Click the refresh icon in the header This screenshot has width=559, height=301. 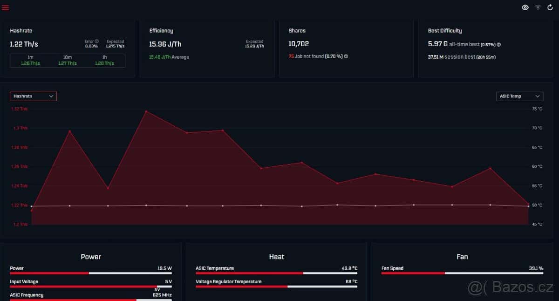(x=550, y=7)
